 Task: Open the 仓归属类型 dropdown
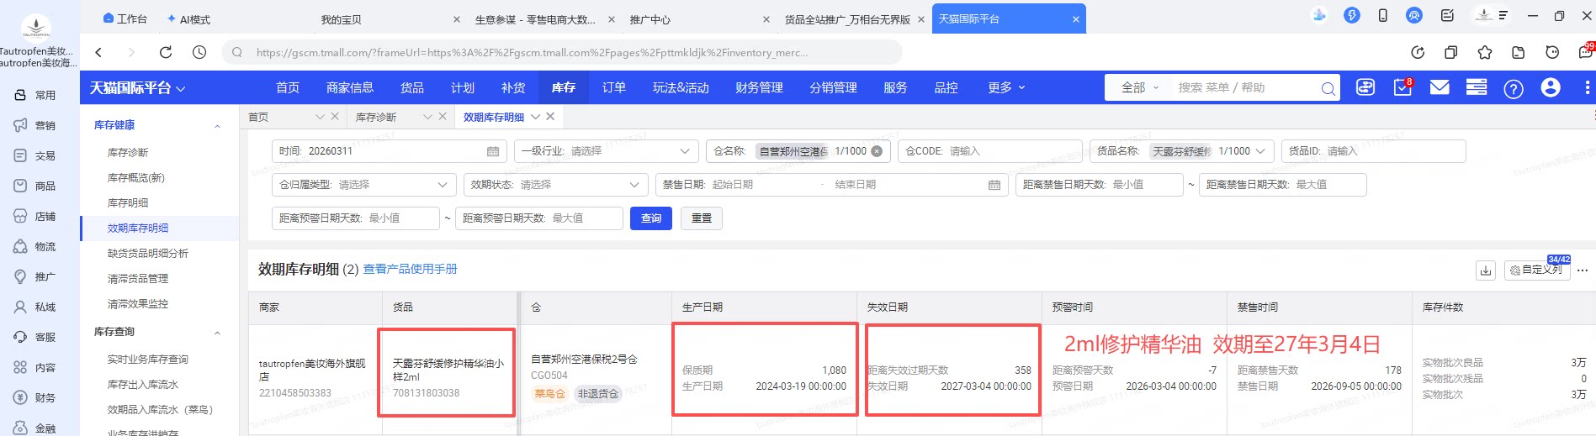point(363,185)
